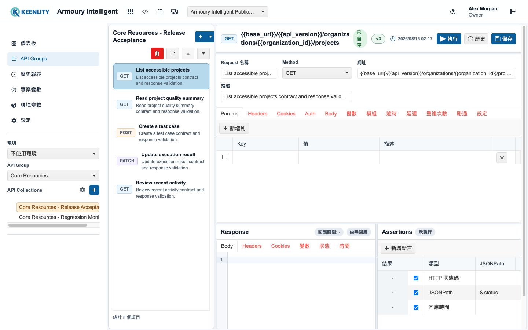Open 專案變數 in sidebar

53,89
